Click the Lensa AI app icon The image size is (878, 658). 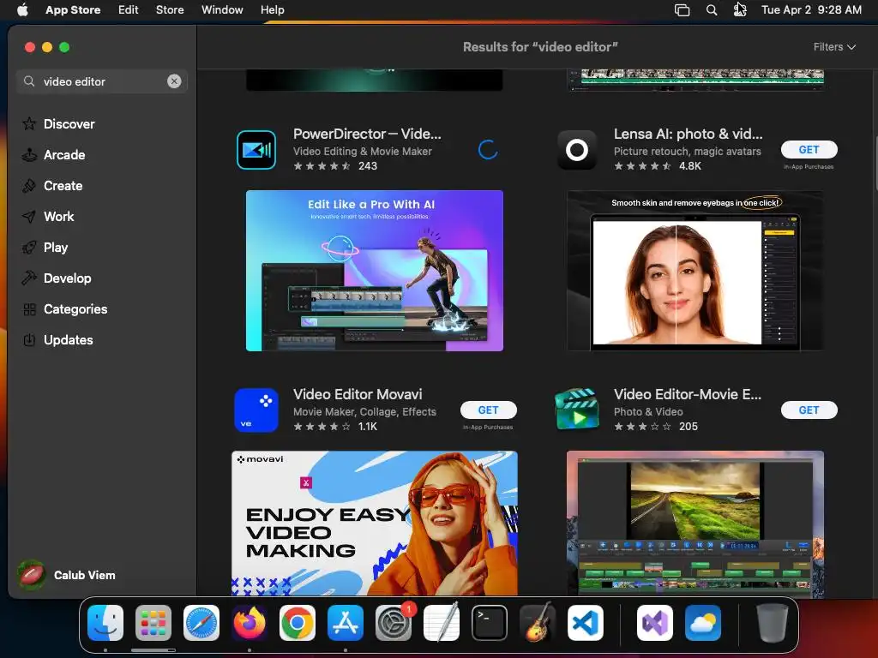tap(577, 149)
